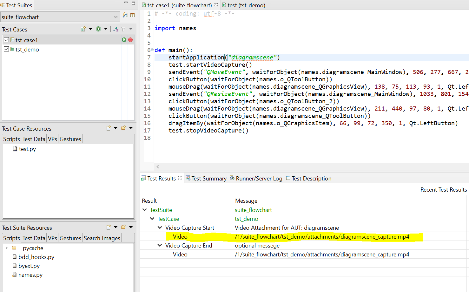Create new file in Test Case Resources
Screen dimensions: 469x292
pyautogui.click(x=108, y=128)
